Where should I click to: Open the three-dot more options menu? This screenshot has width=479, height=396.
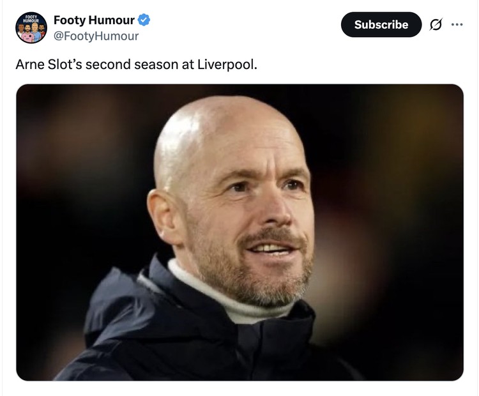tap(457, 25)
